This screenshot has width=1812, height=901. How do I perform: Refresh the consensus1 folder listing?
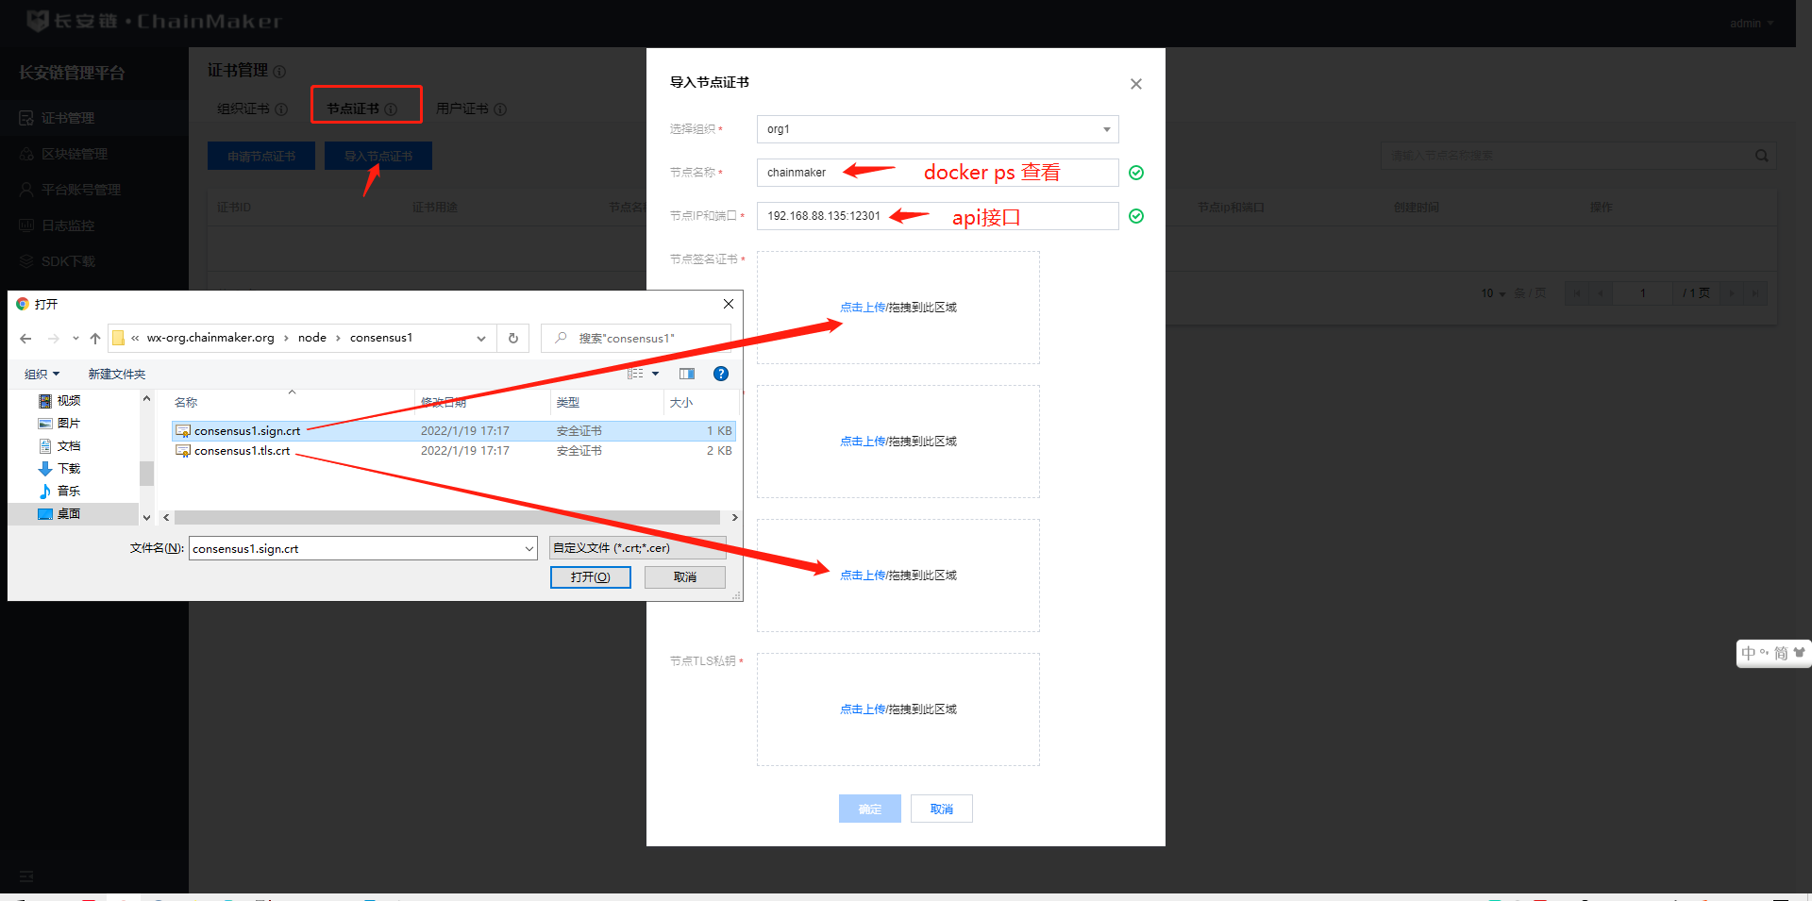tap(513, 338)
